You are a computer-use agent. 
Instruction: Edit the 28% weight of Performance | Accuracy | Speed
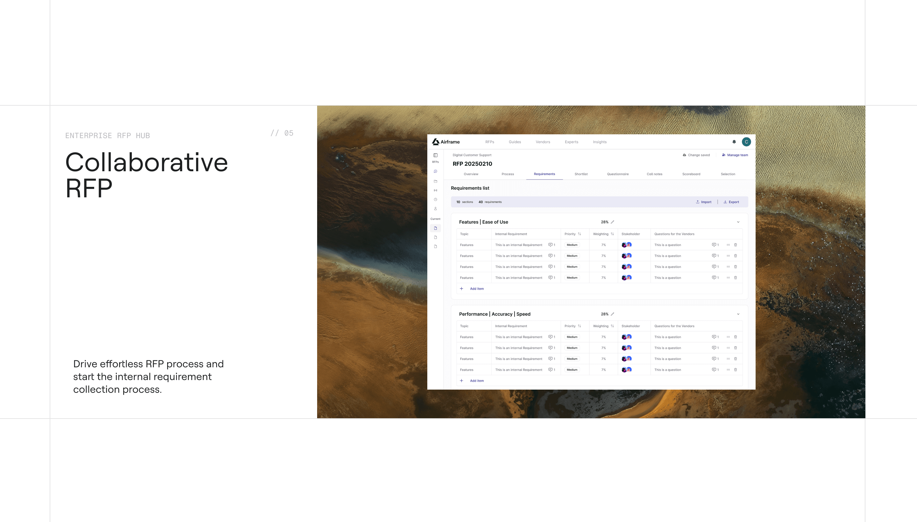tap(613, 314)
